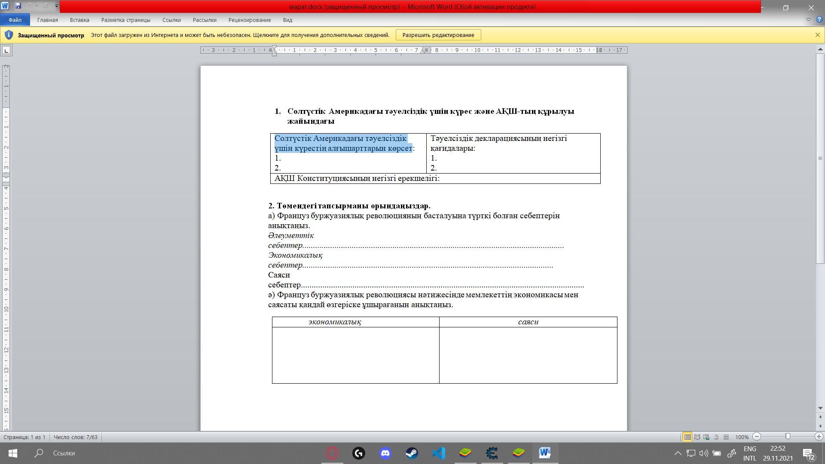Open the zoom level 100% dialog

(742, 437)
